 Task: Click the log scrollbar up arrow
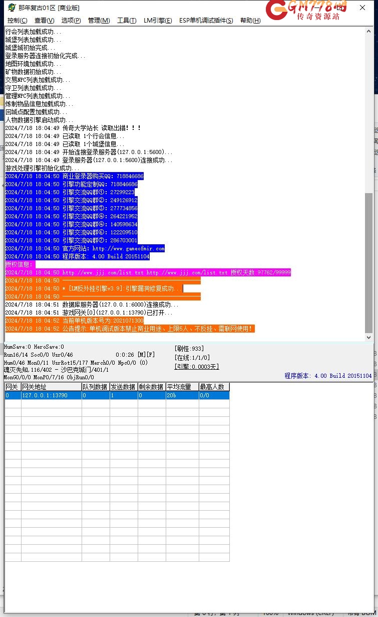coord(369,31)
